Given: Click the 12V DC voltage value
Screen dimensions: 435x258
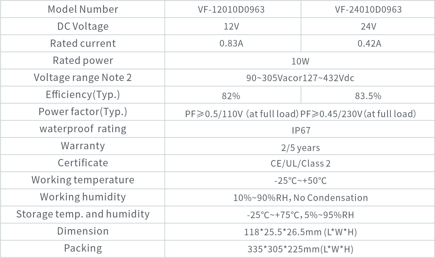Looking at the screenshot, I should (x=231, y=27).
